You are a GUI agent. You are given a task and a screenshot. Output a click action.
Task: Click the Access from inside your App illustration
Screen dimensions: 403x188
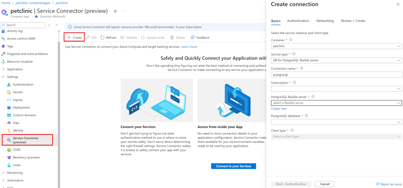click(232, 100)
